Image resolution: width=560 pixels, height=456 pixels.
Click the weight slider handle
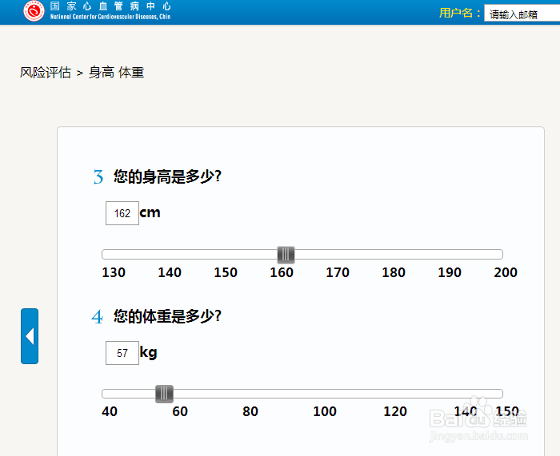pyautogui.click(x=164, y=394)
